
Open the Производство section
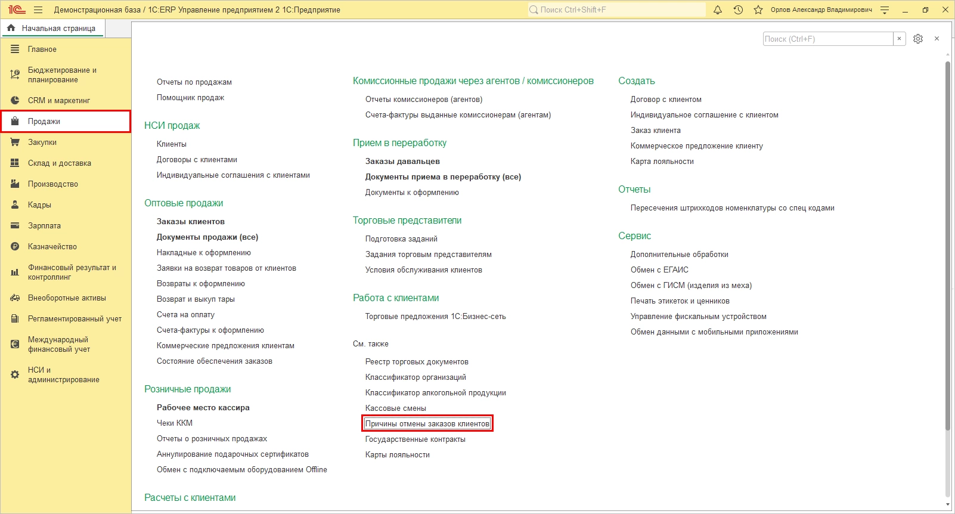point(66,184)
